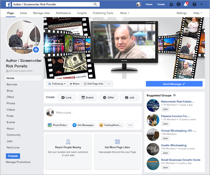
Task: Open the friend requests icon
Action: coord(171,4)
